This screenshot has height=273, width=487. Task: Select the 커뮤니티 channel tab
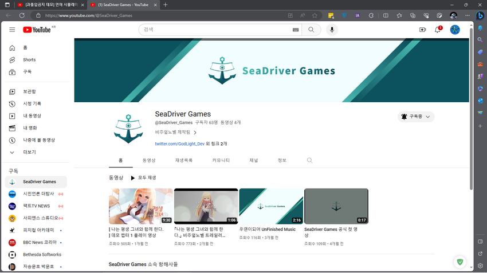(221, 160)
